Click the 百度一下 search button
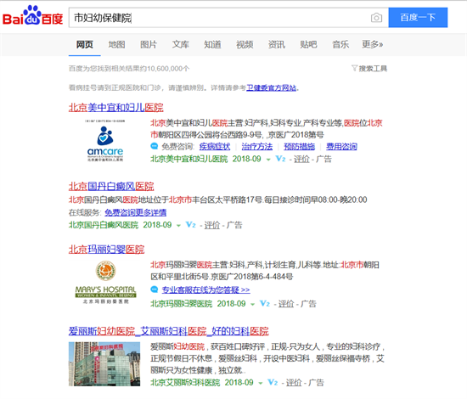This screenshot has height=399, width=467. [418, 18]
